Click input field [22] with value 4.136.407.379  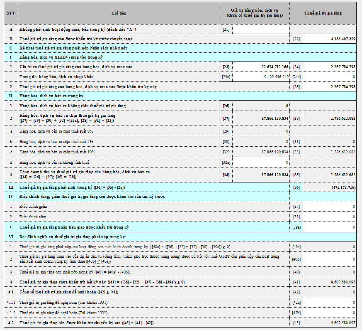tap(329, 39)
